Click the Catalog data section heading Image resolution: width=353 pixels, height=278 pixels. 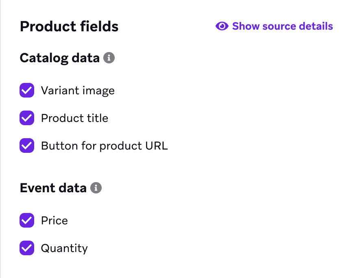pyautogui.click(x=59, y=58)
